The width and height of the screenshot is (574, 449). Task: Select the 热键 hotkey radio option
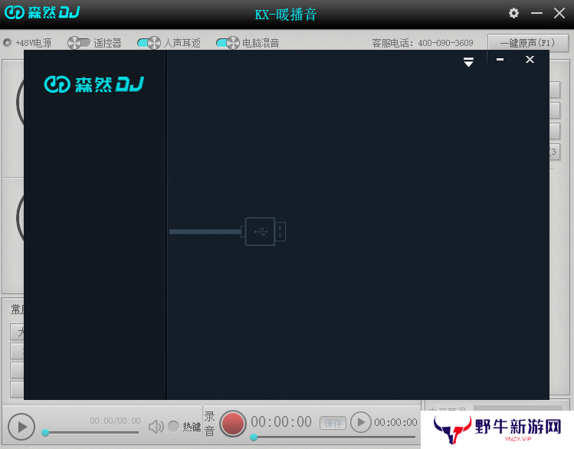coord(173,426)
